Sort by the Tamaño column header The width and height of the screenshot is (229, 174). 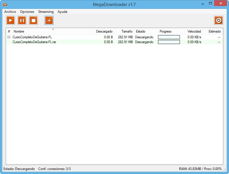(124, 31)
